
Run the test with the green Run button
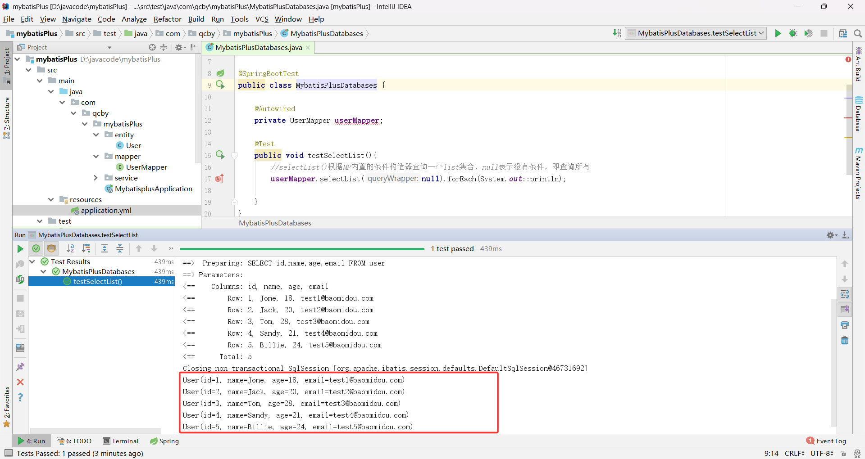[x=778, y=33]
